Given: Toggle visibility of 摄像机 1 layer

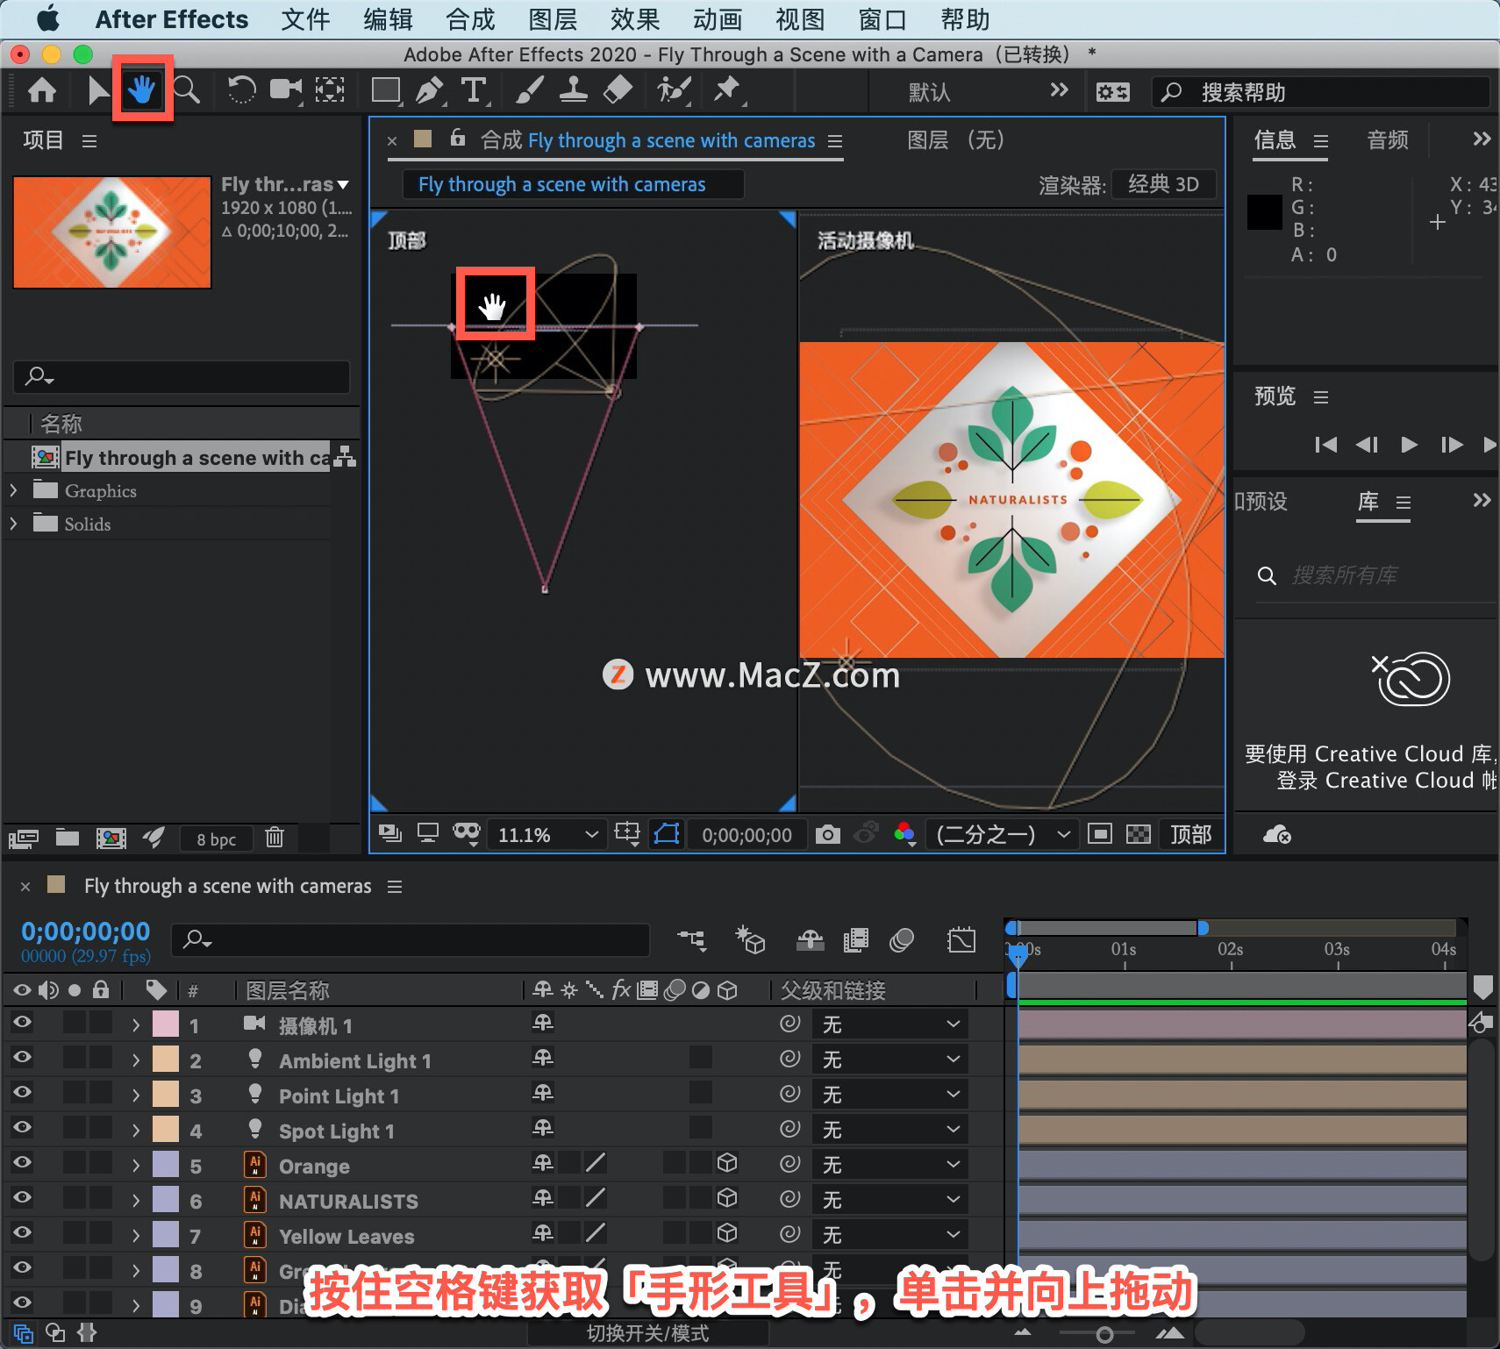Looking at the screenshot, I should point(22,1022).
